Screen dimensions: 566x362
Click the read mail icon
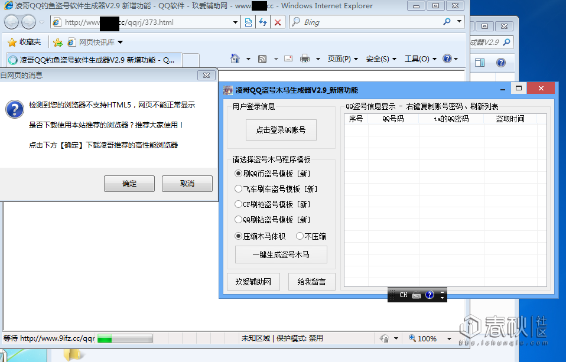pos(288,58)
